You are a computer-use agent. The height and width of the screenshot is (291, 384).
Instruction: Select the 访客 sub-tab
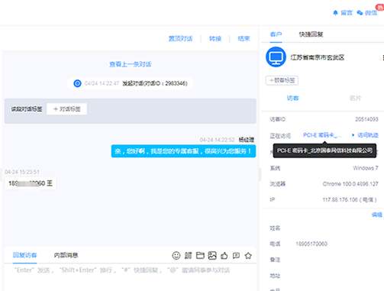tap(292, 98)
